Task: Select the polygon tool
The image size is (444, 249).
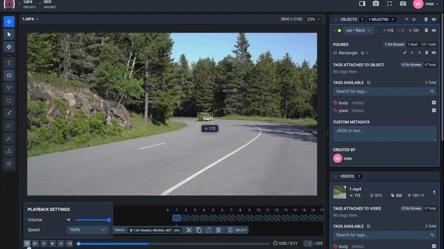Action: (9, 100)
